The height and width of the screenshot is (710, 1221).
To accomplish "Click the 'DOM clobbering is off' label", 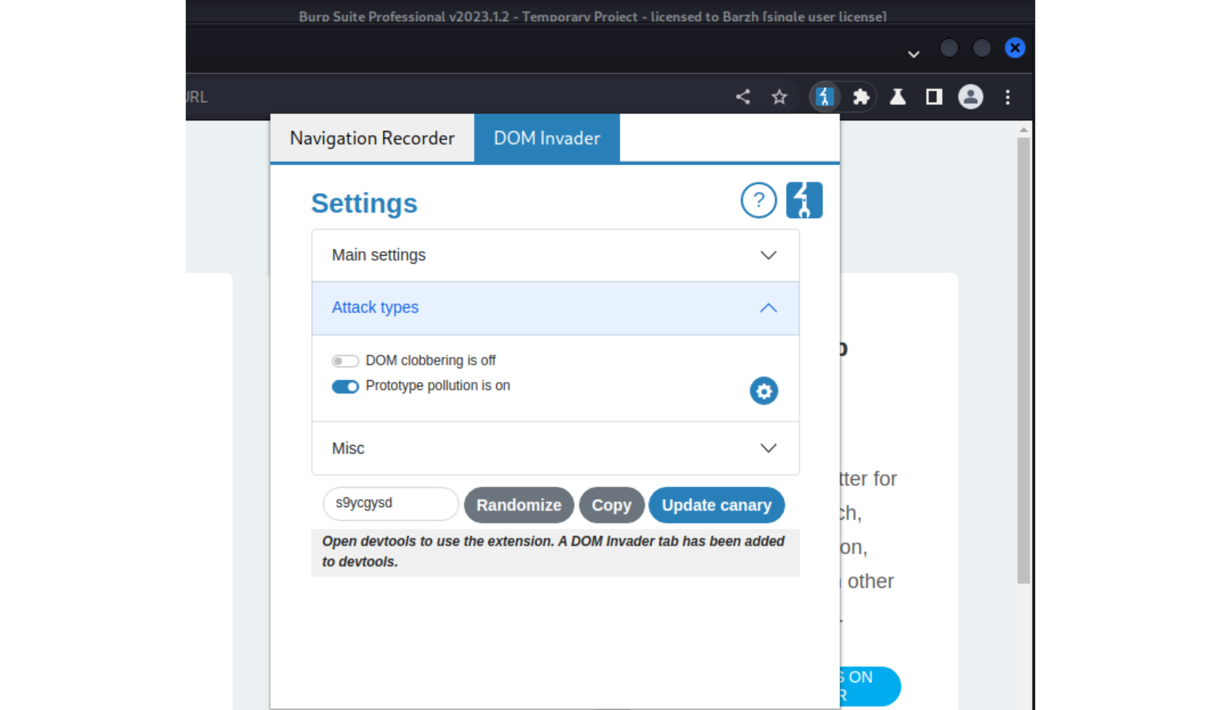I will click(x=430, y=361).
